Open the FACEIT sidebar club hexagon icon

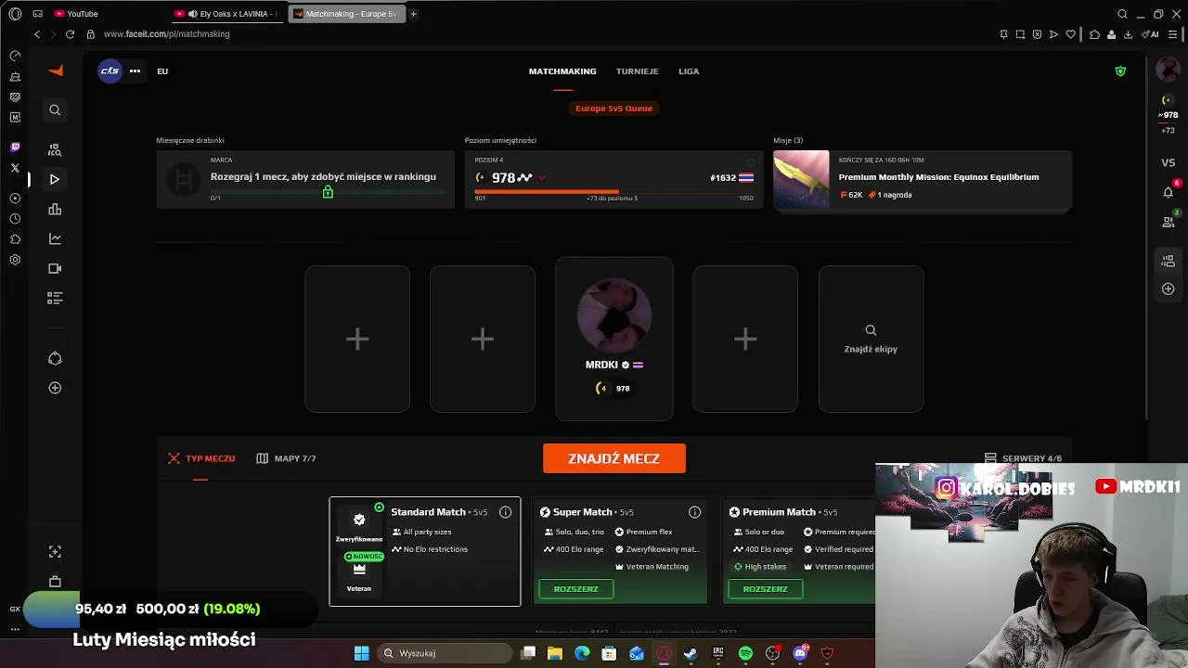(55, 358)
